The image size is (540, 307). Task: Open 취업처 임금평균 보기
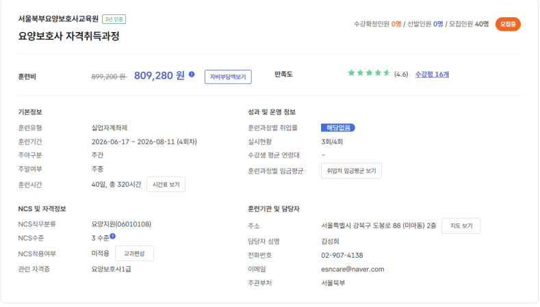pyautogui.click(x=351, y=171)
